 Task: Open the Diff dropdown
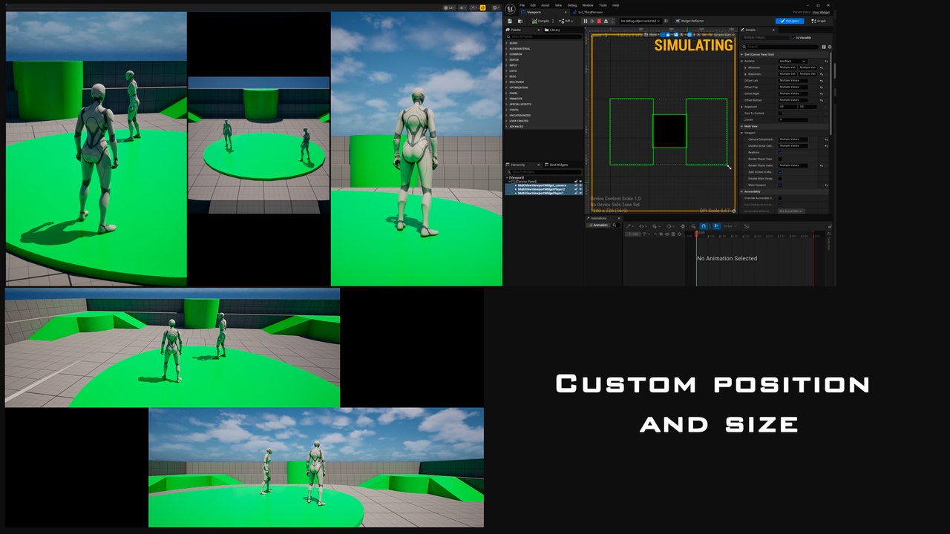[x=566, y=21]
